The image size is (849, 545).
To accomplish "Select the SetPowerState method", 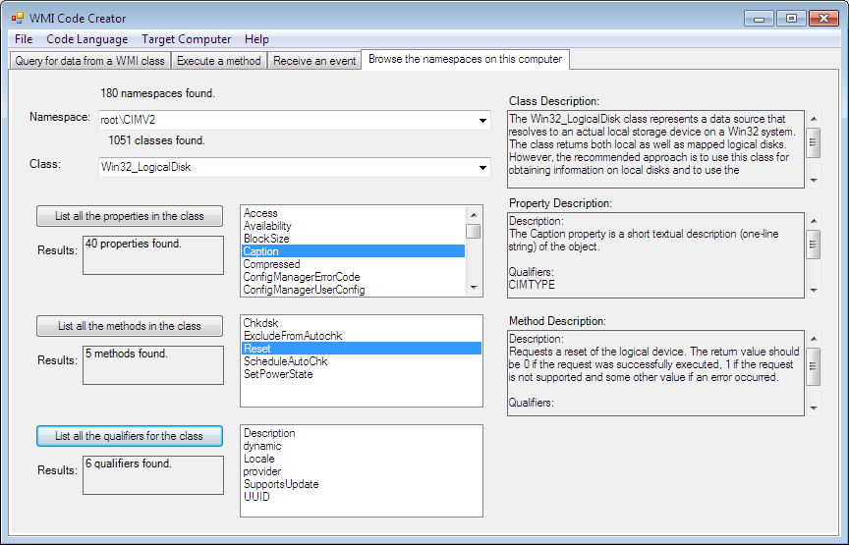I will tap(278, 374).
